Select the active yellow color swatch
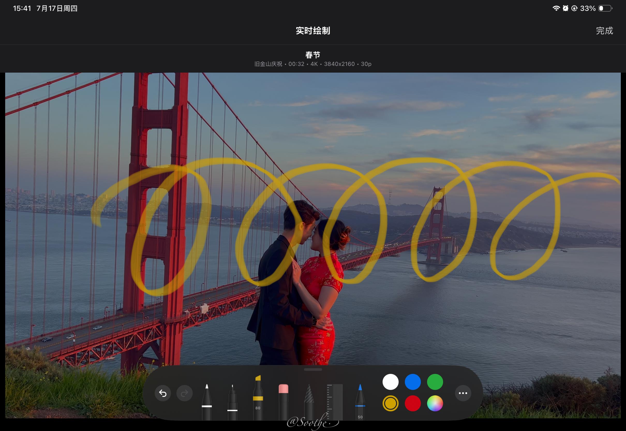626x431 pixels. click(390, 403)
